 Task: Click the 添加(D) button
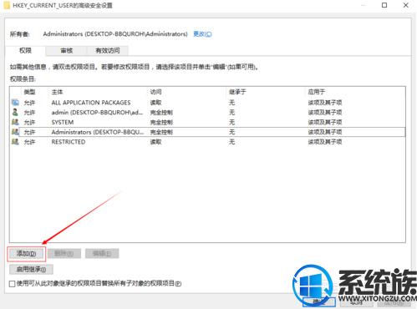click(27, 254)
